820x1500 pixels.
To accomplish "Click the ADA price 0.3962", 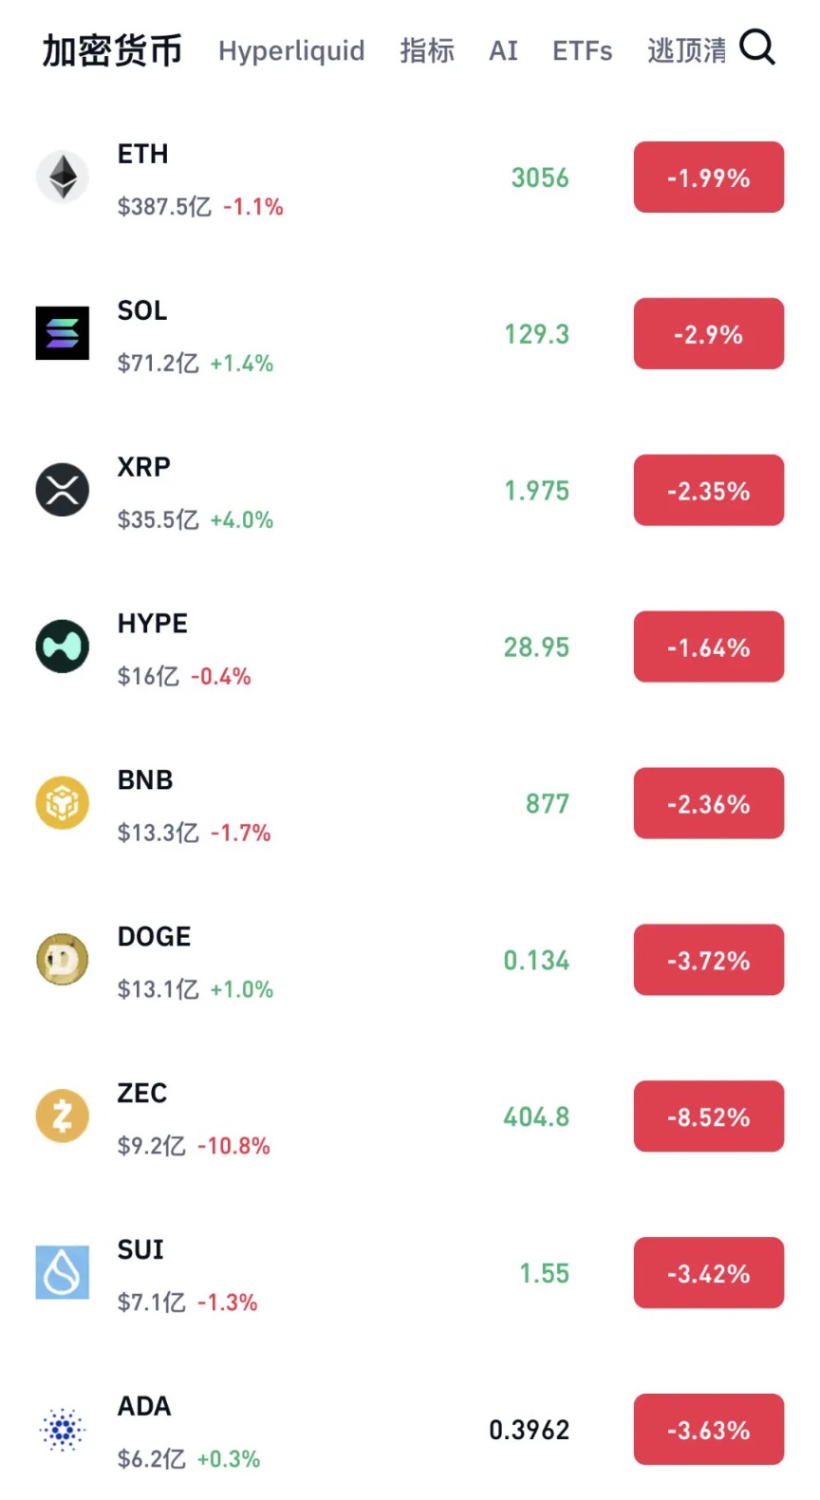I will tap(529, 1430).
